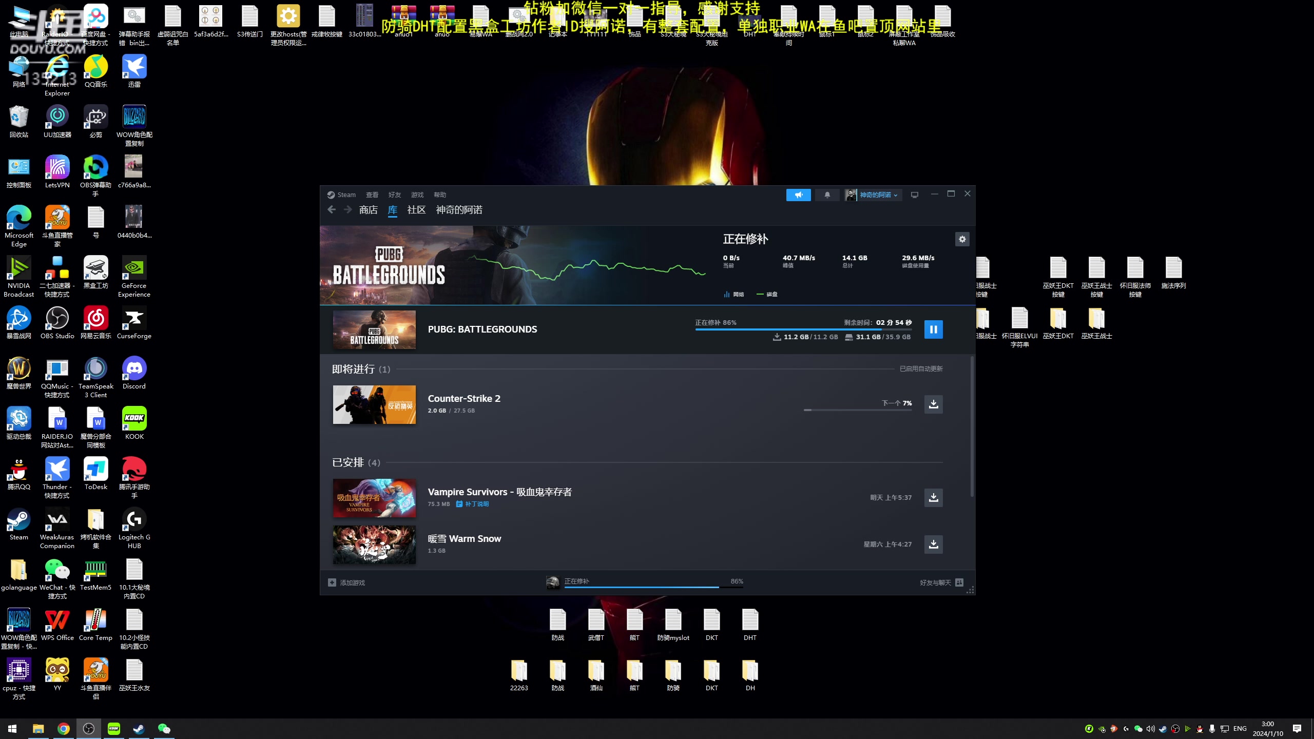
Task: Select the WeakAuras Companion icon
Action: (57, 528)
